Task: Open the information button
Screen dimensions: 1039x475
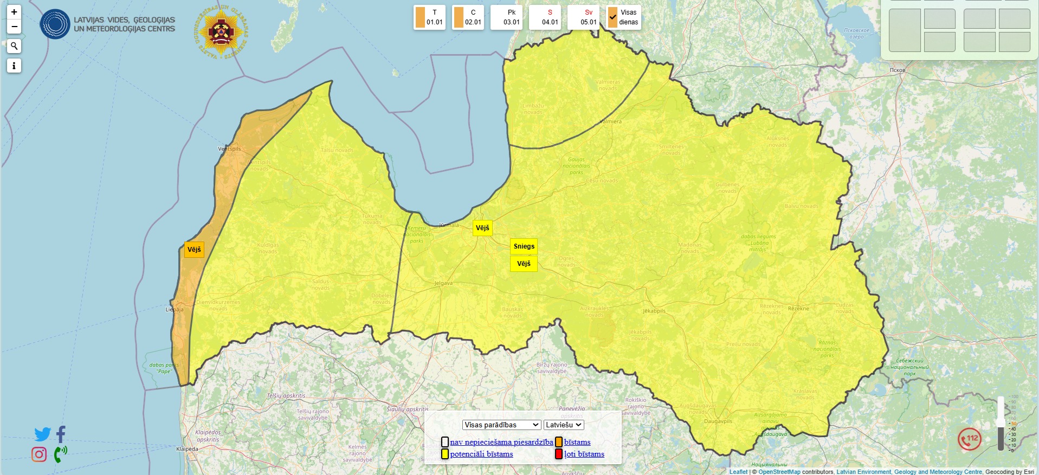Action: pos(14,66)
